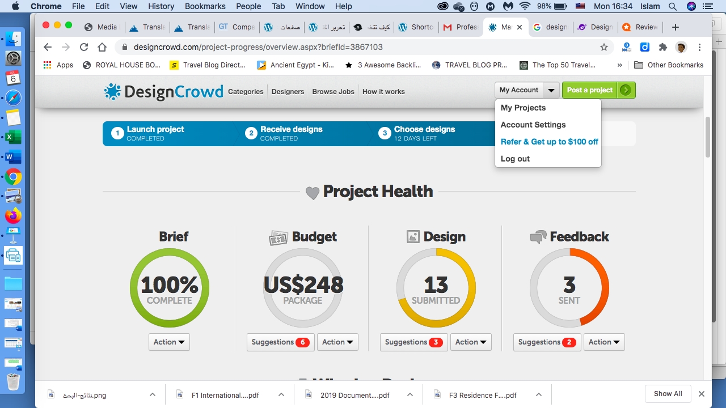Click Show All downloads button

click(x=668, y=394)
